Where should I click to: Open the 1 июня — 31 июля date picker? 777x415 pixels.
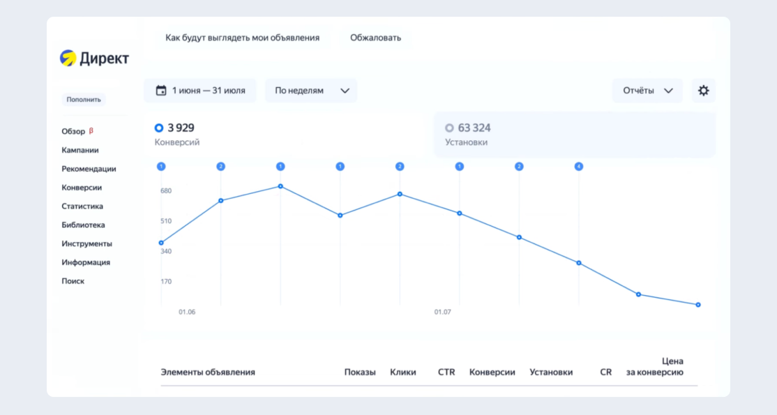coord(200,91)
